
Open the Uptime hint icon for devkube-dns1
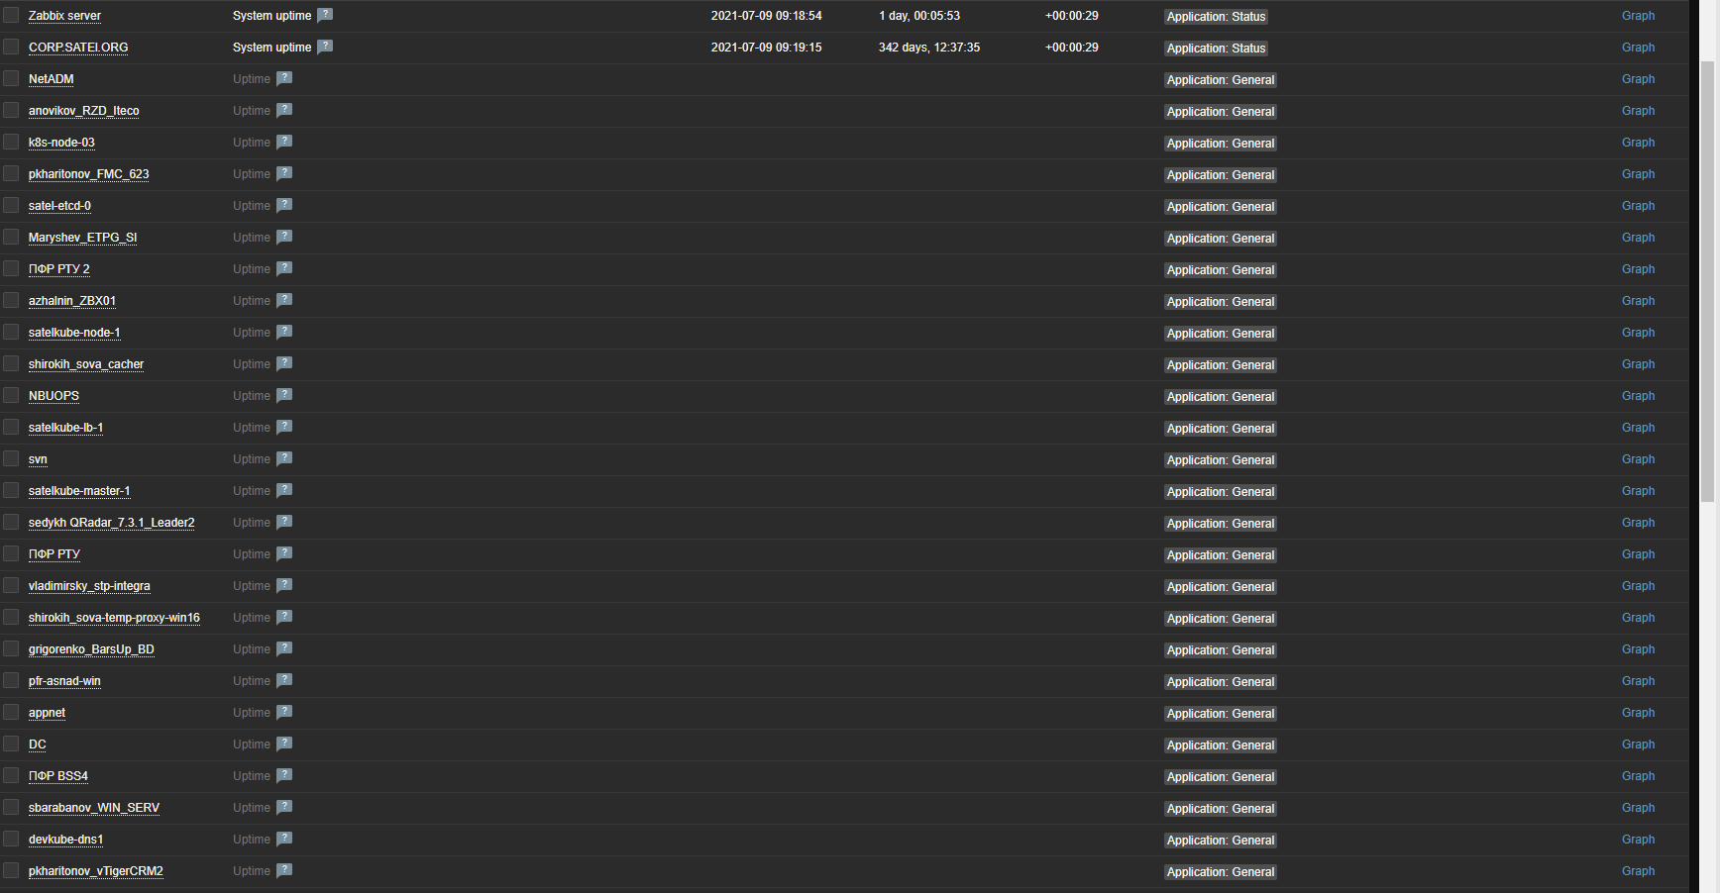[284, 839]
